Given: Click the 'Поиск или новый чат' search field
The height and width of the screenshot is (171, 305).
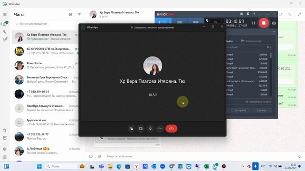Looking at the screenshot, I should 47,24.
